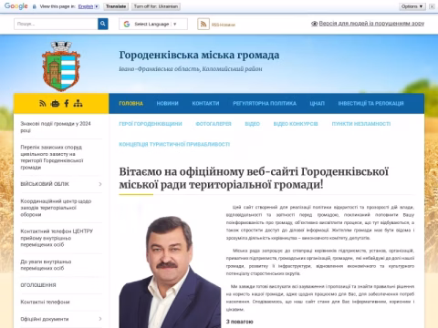
Task: Open the sitemap icon
Action: point(78,104)
